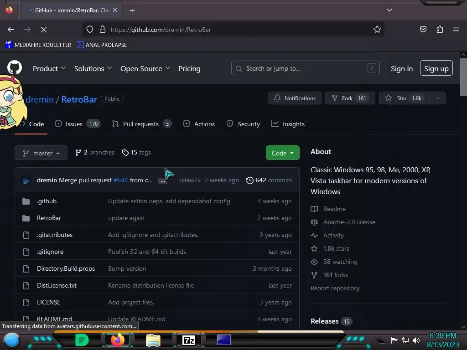Open the master branch selector

[x=41, y=153]
